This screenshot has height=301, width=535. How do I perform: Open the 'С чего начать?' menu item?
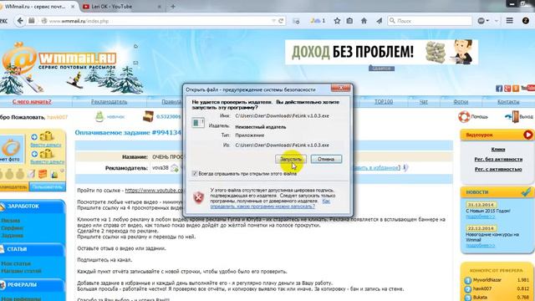tap(32, 102)
